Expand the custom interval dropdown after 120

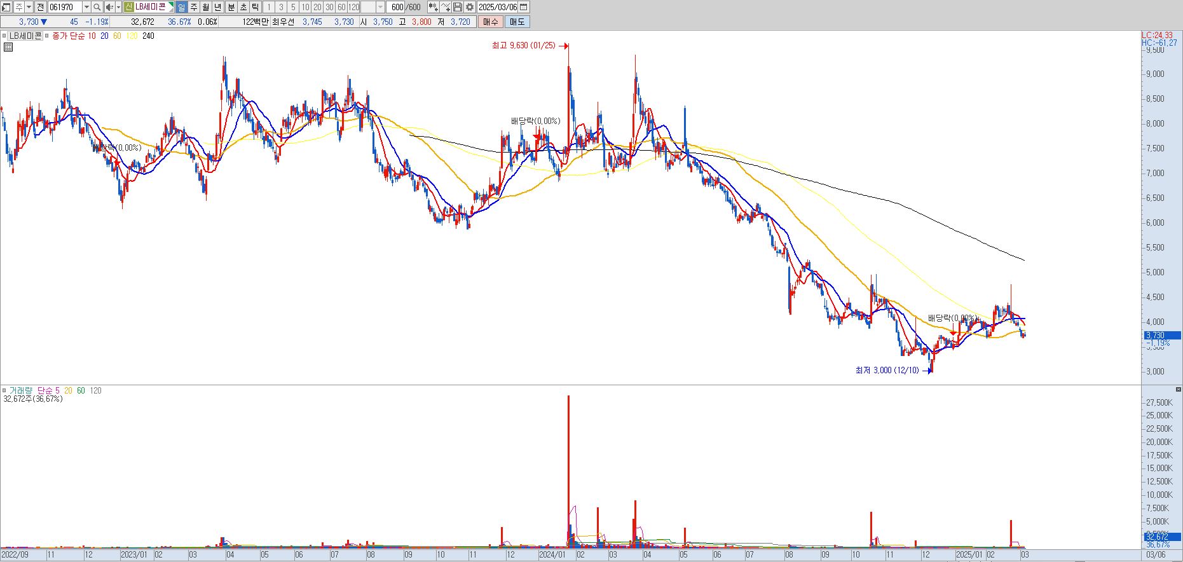tap(381, 7)
